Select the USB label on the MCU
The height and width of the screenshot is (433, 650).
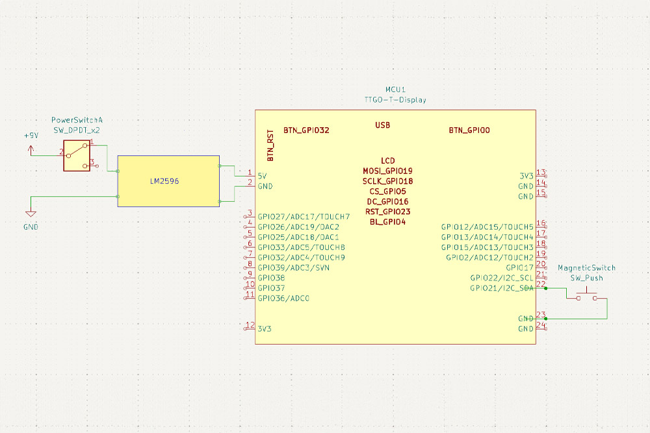pos(383,125)
